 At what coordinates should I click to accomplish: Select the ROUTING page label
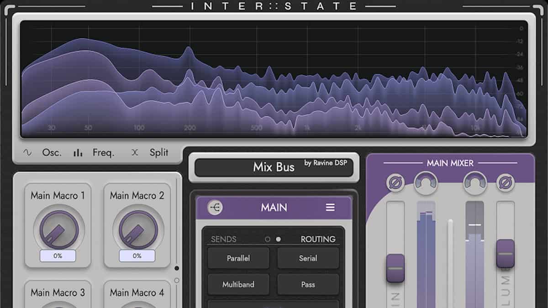tap(318, 239)
